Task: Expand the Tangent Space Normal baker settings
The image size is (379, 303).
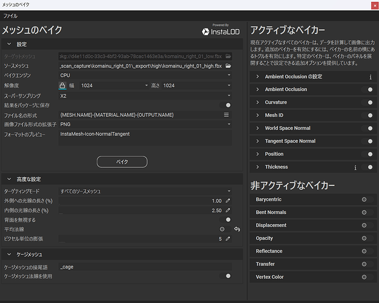Action: point(257,141)
